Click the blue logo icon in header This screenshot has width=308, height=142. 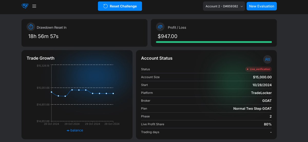coord(25,6)
